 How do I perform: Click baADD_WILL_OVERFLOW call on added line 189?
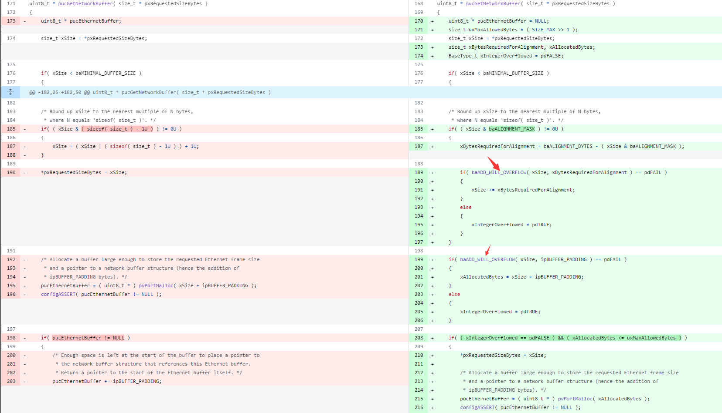[499, 172]
